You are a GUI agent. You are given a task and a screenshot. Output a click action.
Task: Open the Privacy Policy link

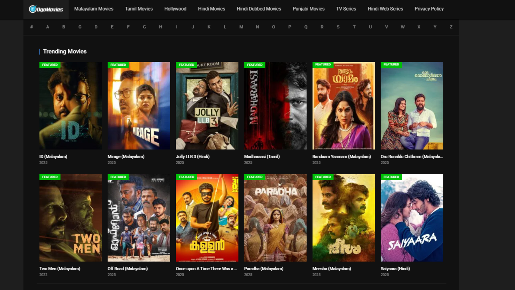point(429,9)
